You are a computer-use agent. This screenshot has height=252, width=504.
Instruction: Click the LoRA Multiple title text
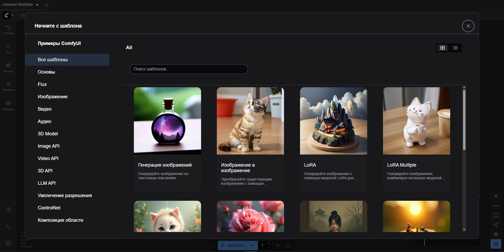click(402, 165)
